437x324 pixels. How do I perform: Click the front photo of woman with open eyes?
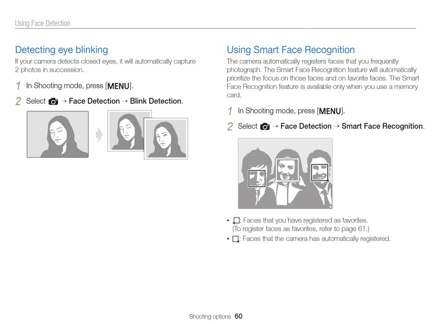[166, 139]
